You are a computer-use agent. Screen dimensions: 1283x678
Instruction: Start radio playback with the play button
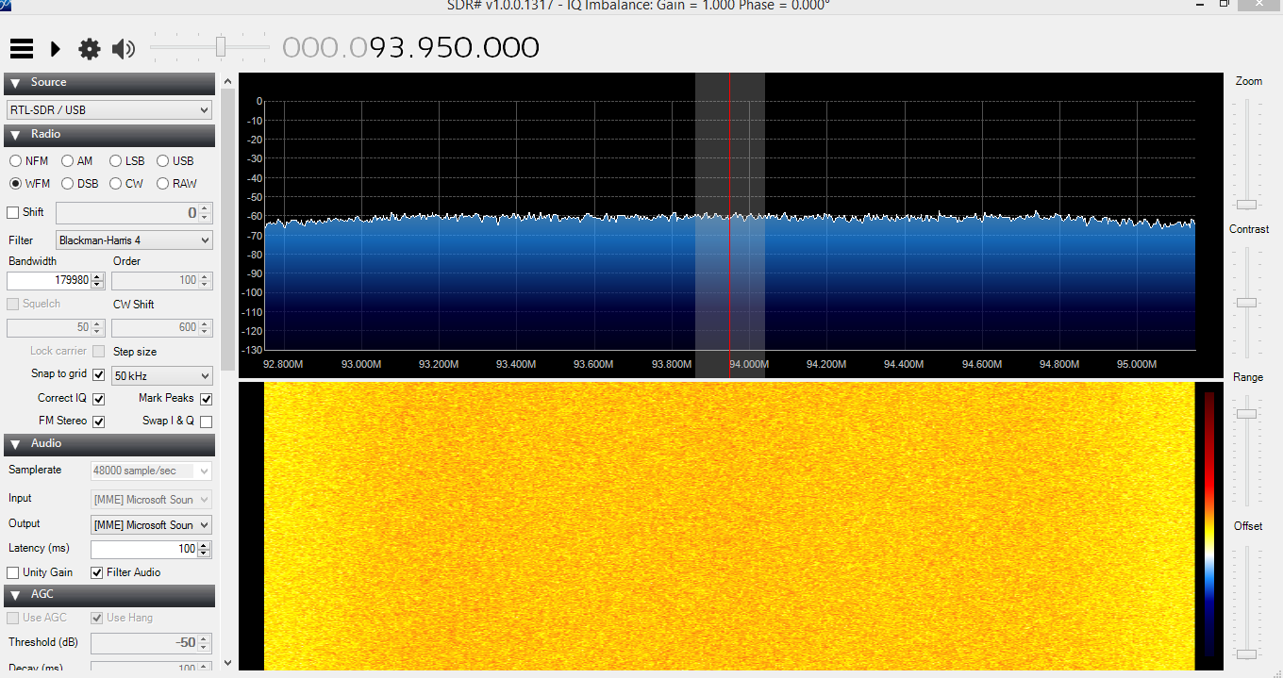coord(54,49)
